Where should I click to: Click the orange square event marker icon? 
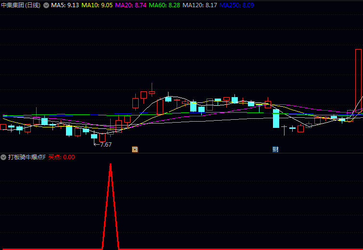point(135,149)
